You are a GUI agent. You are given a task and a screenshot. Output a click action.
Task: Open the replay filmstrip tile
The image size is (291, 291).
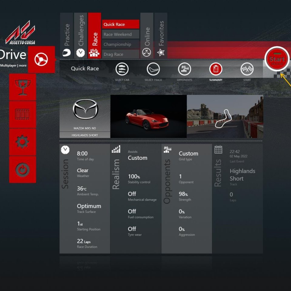tap(23, 115)
